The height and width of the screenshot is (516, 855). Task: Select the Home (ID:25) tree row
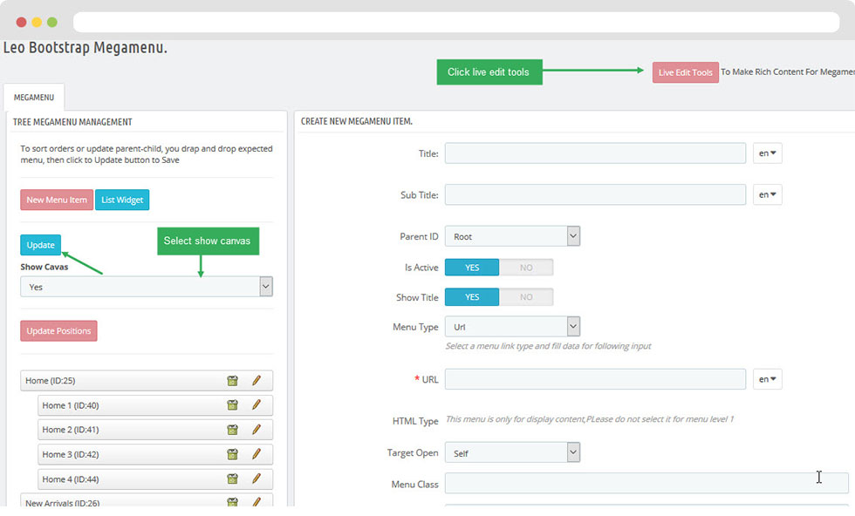147,380
